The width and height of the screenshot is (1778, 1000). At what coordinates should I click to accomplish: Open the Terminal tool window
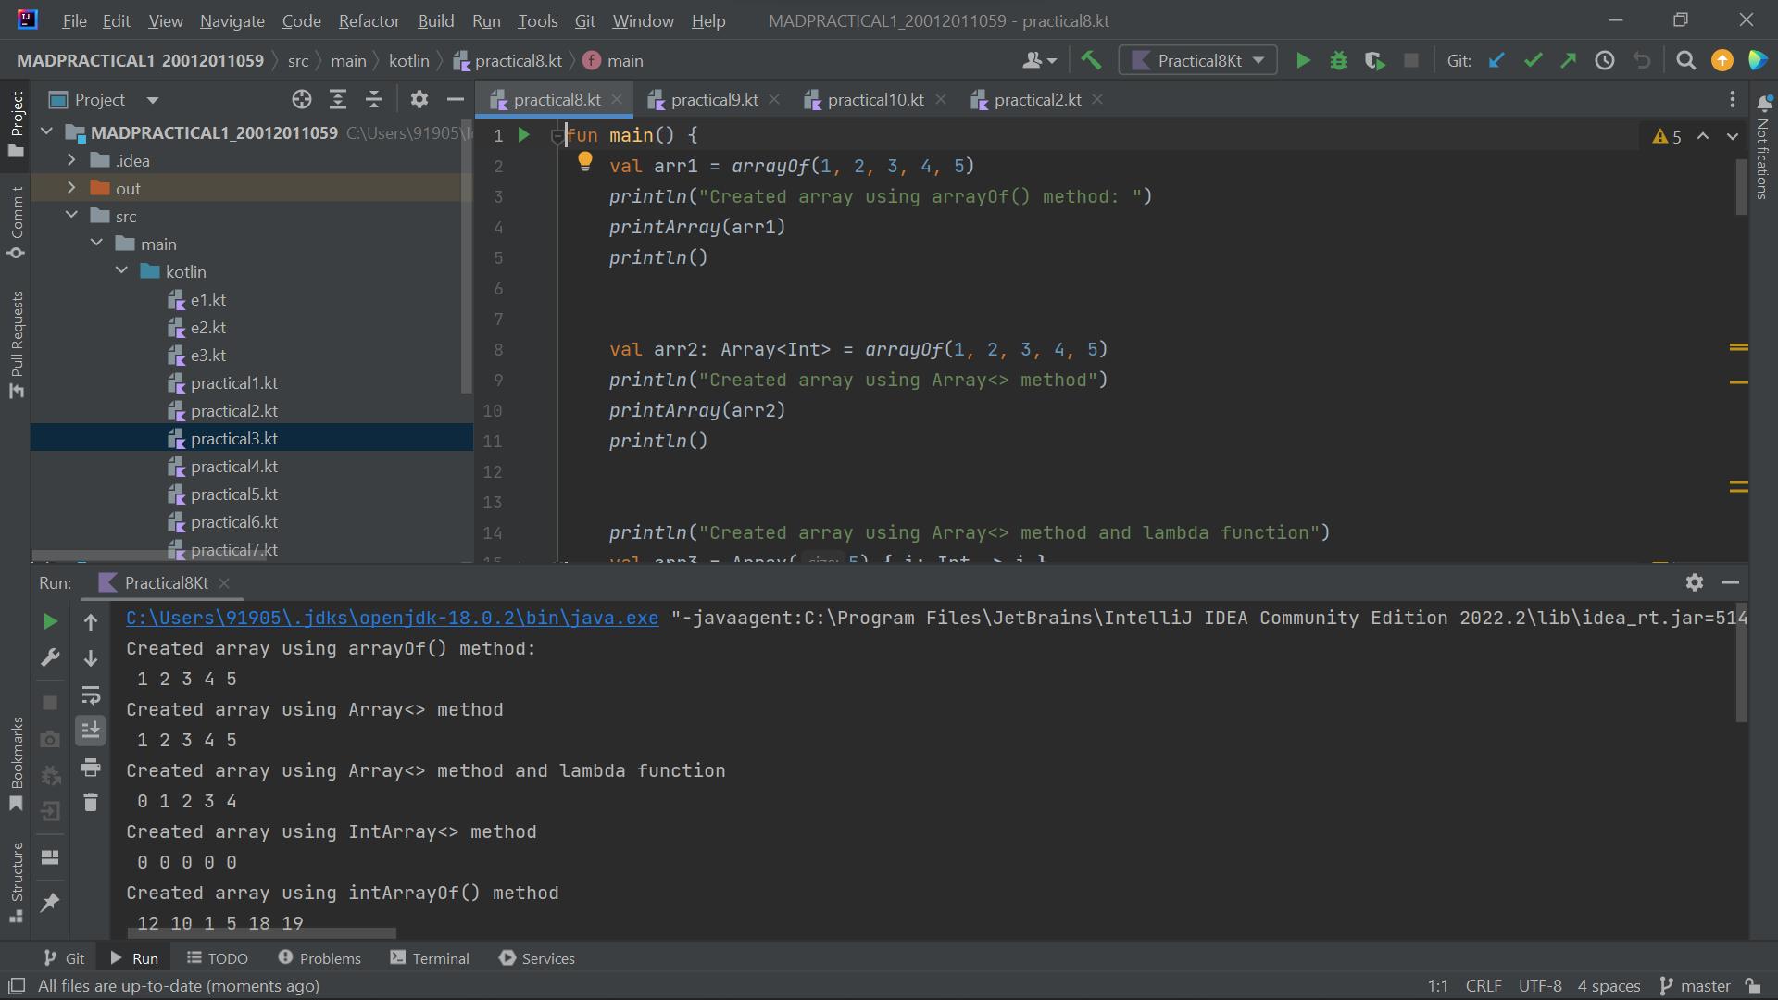(x=430, y=958)
